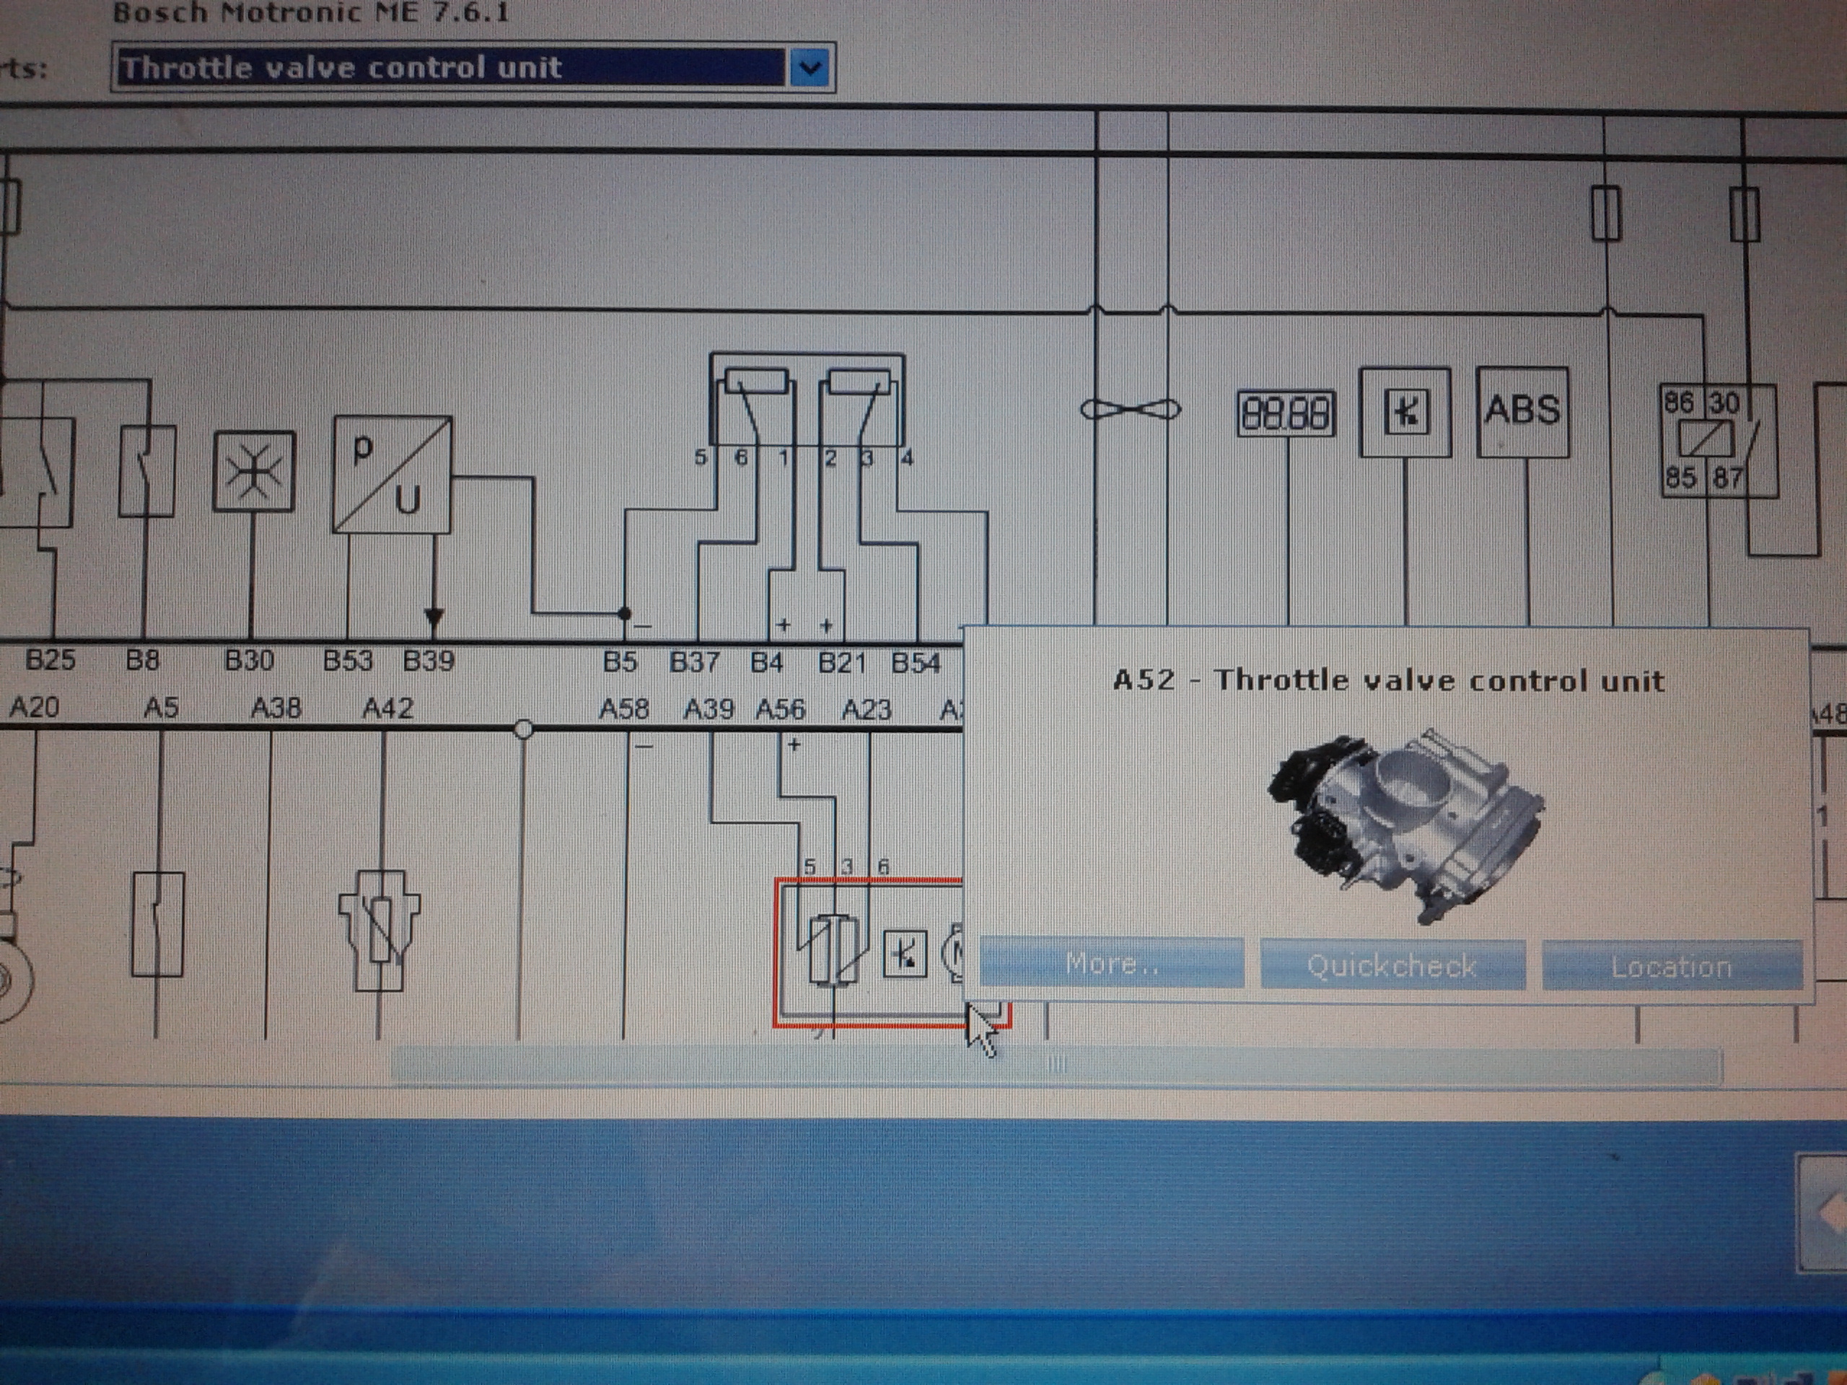Select the star-shaped sensor box symbol
The width and height of the screenshot is (1847, 1385).
tap(254, 471)
